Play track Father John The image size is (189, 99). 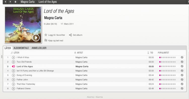click(13, 80)
